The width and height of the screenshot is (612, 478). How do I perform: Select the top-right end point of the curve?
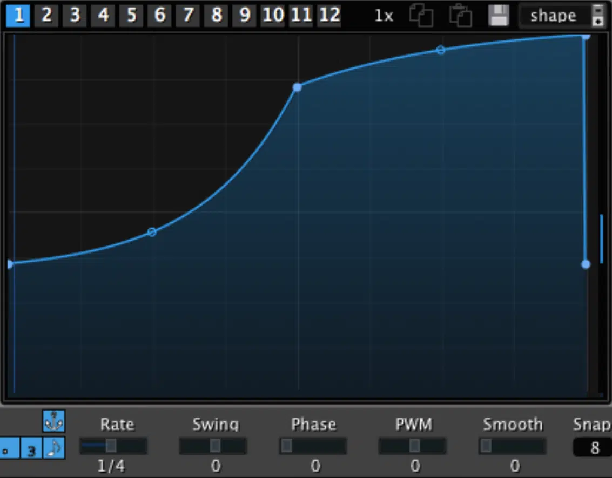coord(586,36)
